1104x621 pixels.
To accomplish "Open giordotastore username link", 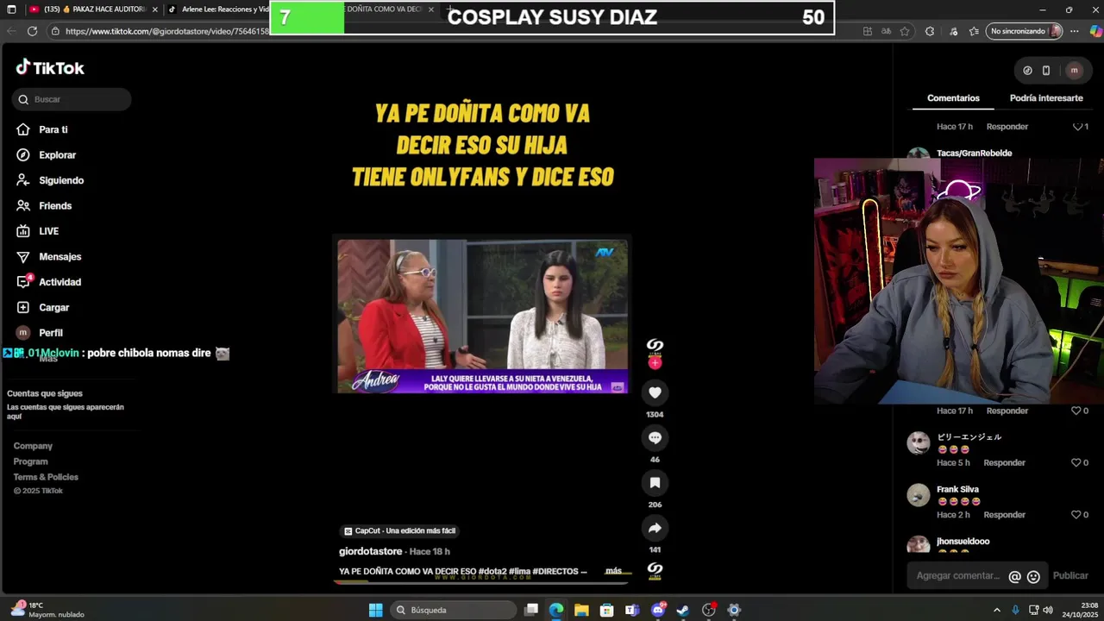I will coord(370,552).
